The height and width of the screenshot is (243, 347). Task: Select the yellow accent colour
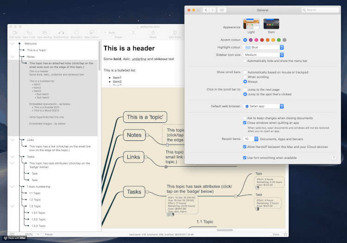tap(273, 40)
